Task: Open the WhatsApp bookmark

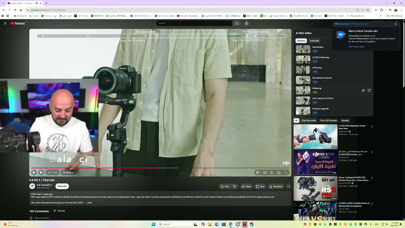Action: (233, 16)
